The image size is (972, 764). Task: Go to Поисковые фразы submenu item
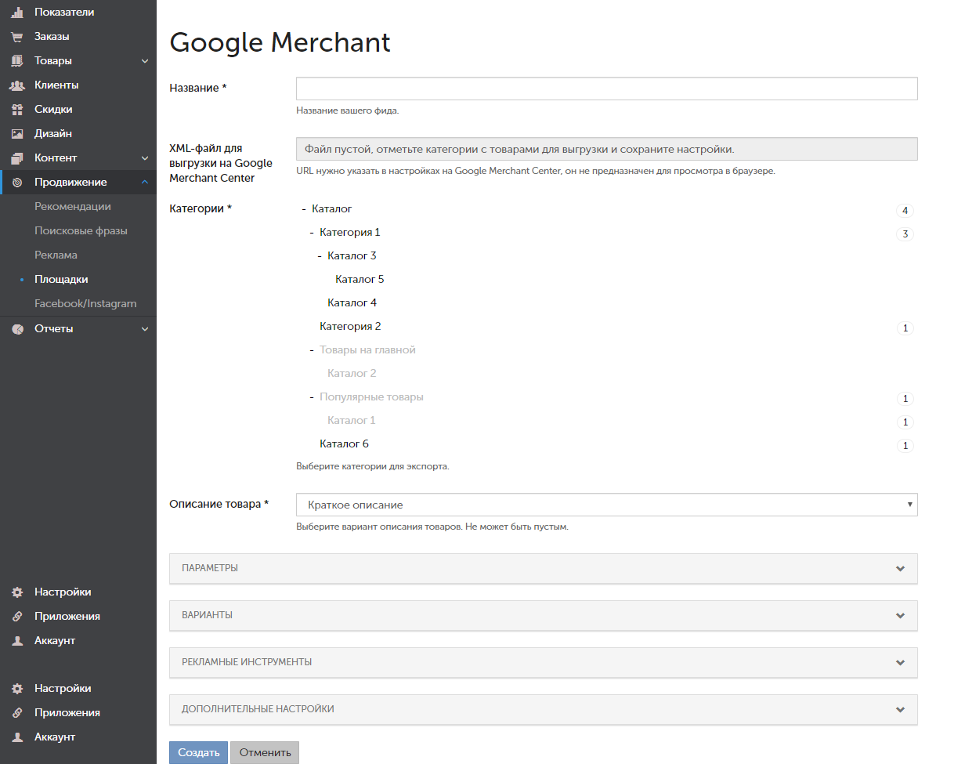pyautogui.click(x=81, y=230)
